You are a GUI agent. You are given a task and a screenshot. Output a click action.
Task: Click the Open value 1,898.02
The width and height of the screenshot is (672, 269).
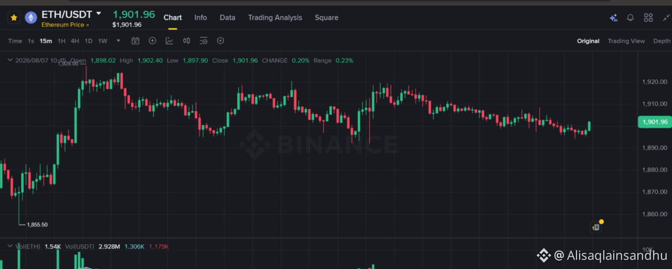click(x=103, y=60)
